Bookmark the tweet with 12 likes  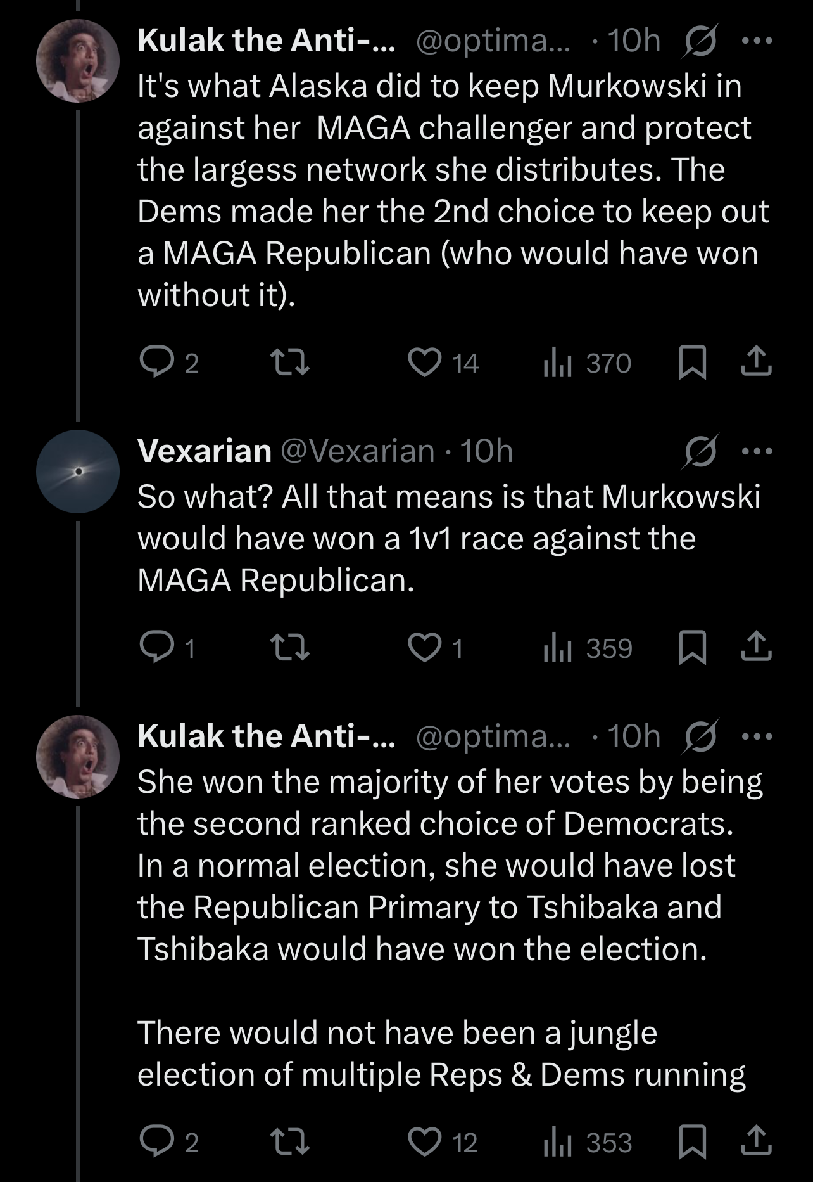[692, 1143]
